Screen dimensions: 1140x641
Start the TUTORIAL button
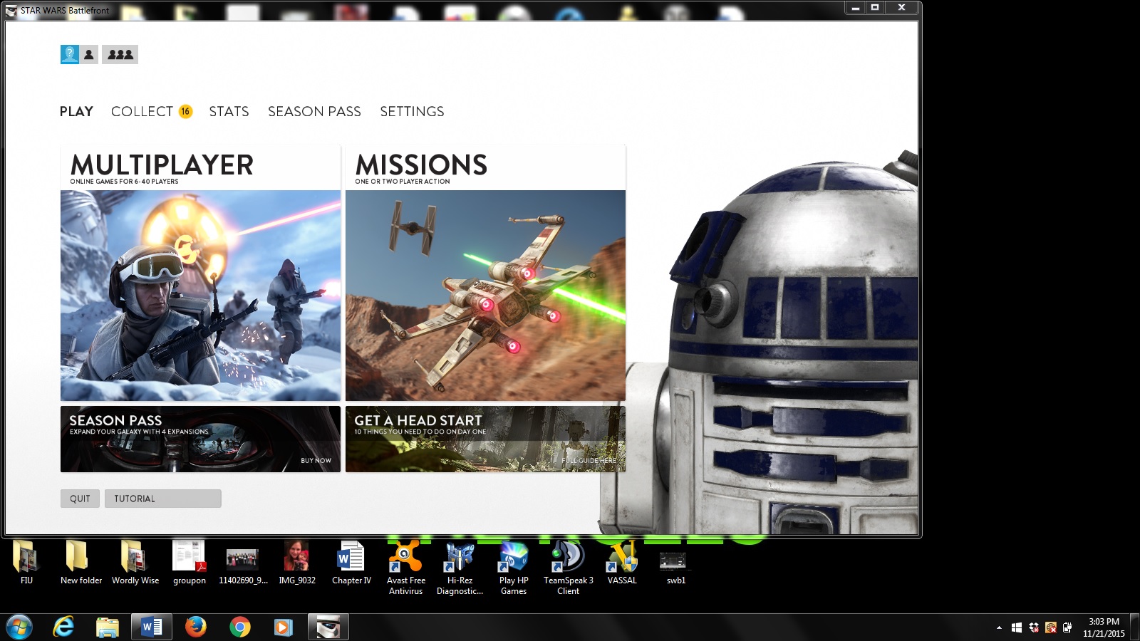(x=162, y=499)
